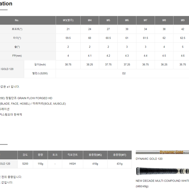The width and height of the screenshot is (189, 189).
Task: Click the 418g total weight cell
Action: point(95,164)
